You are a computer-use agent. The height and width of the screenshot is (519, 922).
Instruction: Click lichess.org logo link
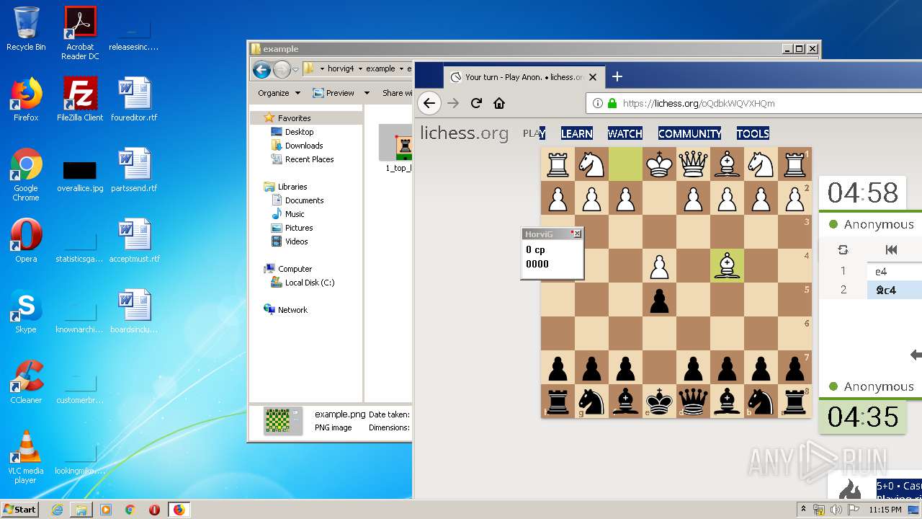pyautogui.click(x=464, y=133)
